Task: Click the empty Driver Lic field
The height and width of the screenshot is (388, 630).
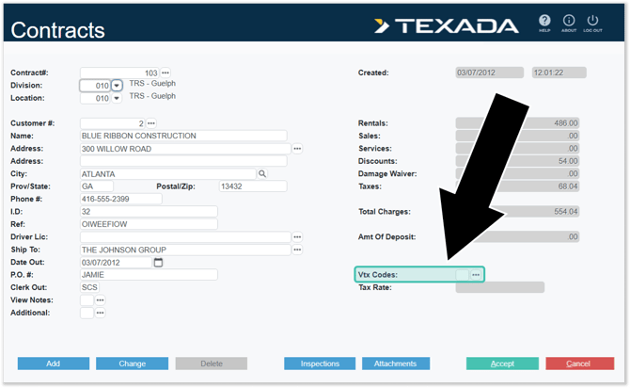Action: [x=185, y=236]
